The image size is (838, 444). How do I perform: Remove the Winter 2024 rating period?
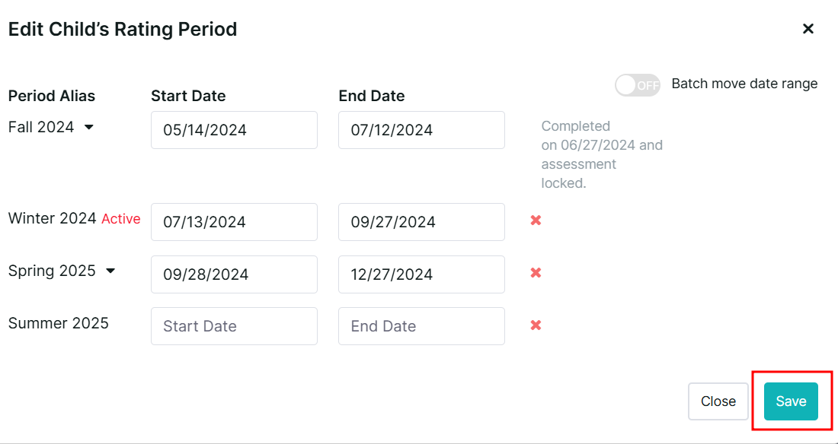pyautogui.click(x=536, y=220)
